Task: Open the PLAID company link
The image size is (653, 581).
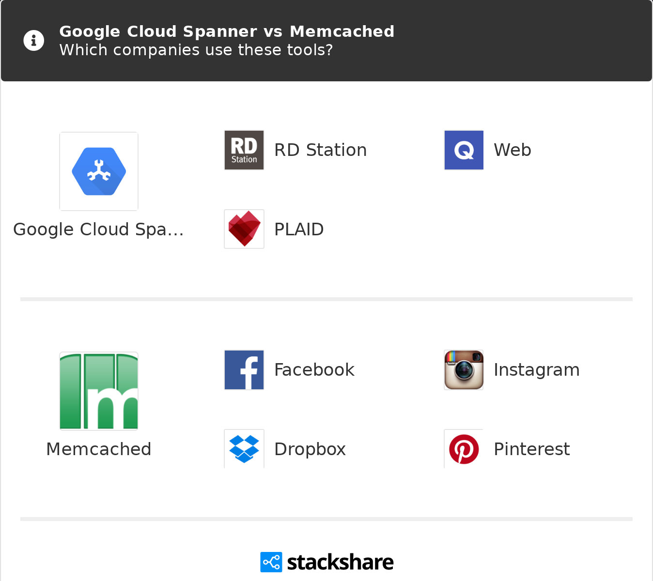Action: 299,229
